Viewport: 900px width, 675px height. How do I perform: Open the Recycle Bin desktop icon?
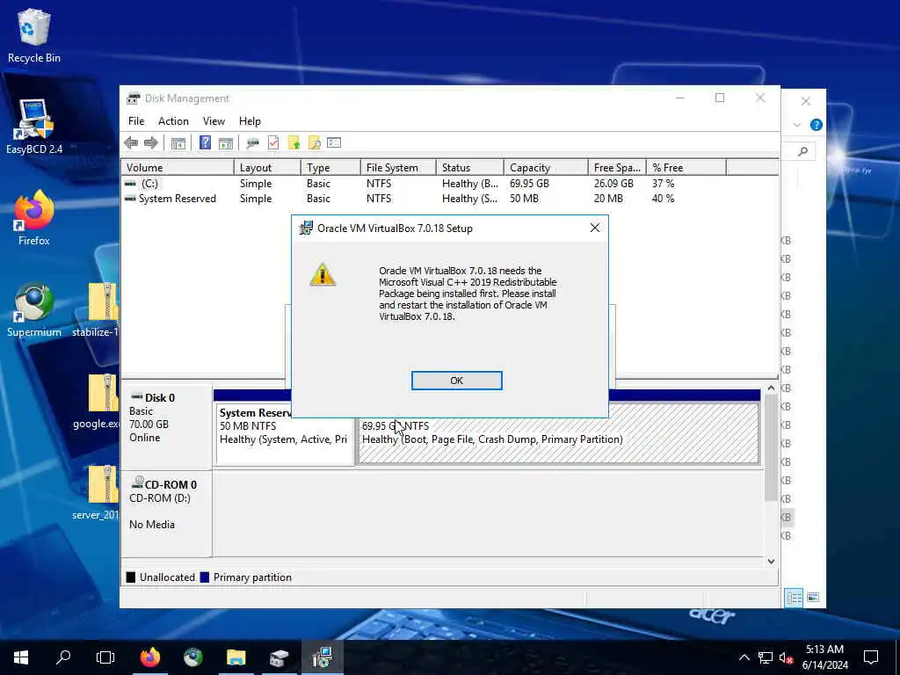(34, 36)
